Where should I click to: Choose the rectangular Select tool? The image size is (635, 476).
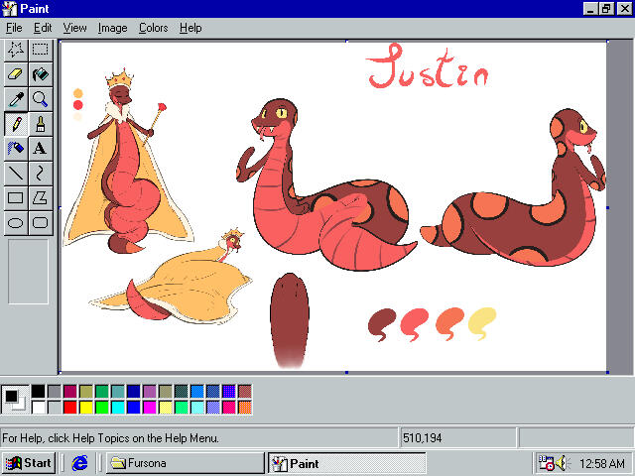[x=41, y=49]
